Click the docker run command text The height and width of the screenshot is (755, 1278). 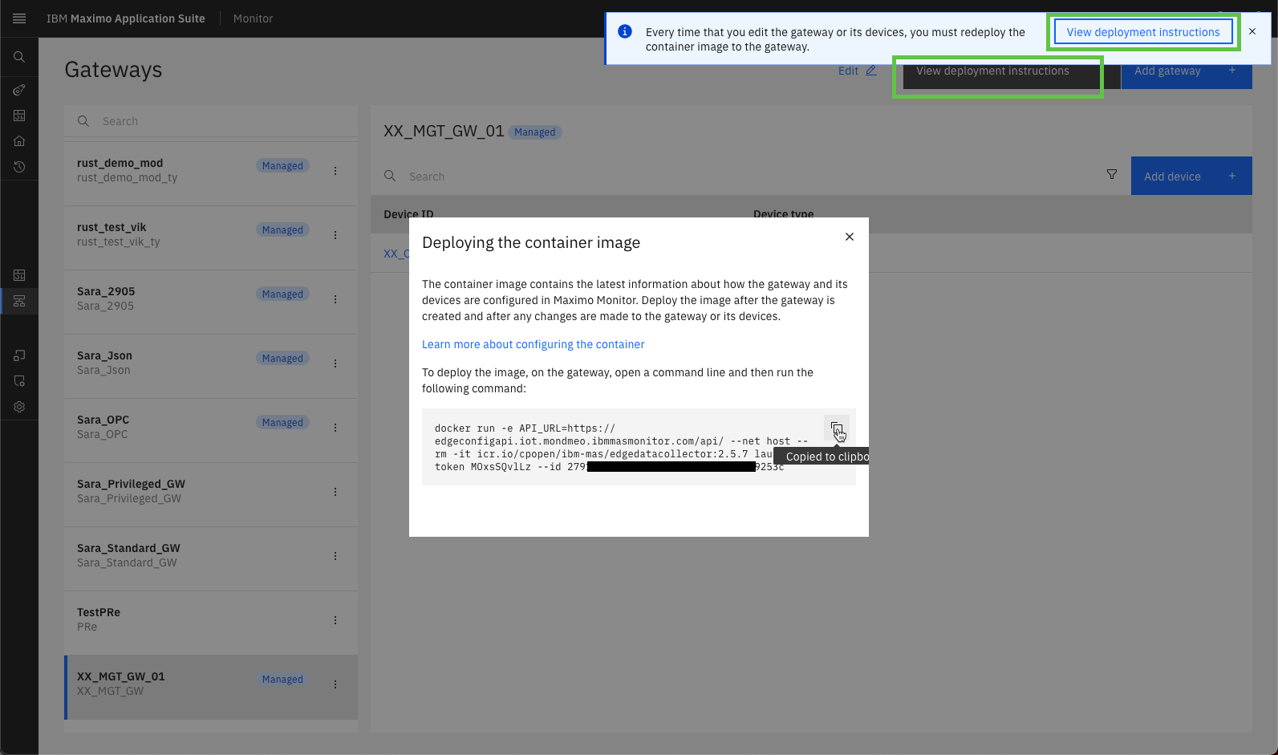tap(622, 448)
